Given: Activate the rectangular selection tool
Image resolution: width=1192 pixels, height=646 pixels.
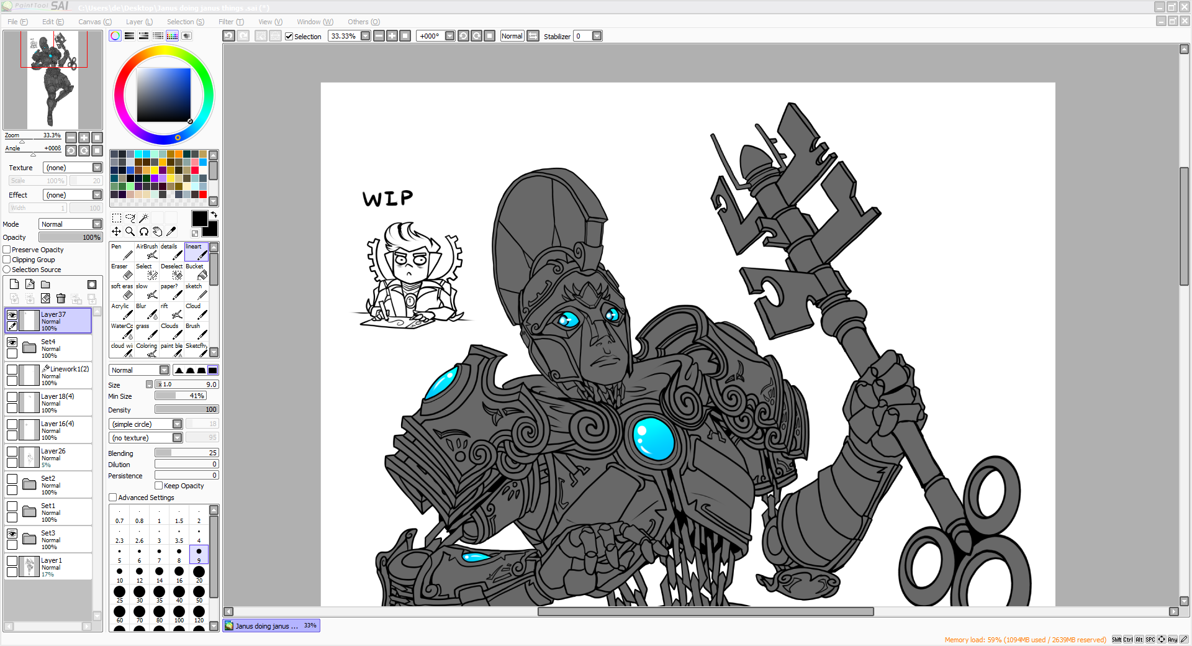Looking at the screenshot, I should pyautogui.click(x=116, y=218).
